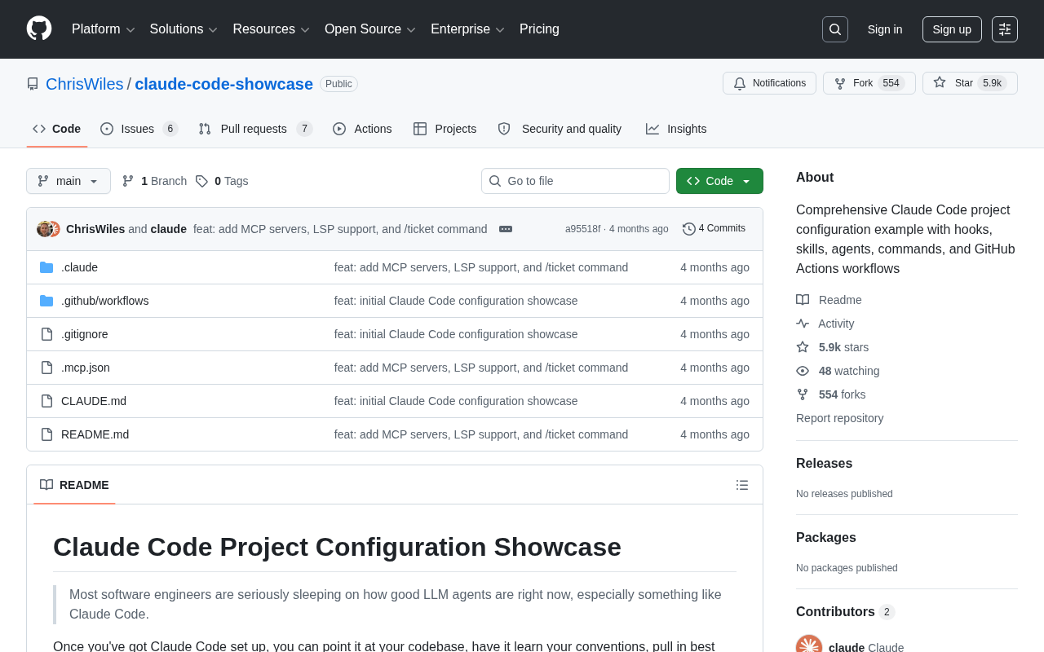
Task: Switch to the Issues tab
Action: point(139,129)
